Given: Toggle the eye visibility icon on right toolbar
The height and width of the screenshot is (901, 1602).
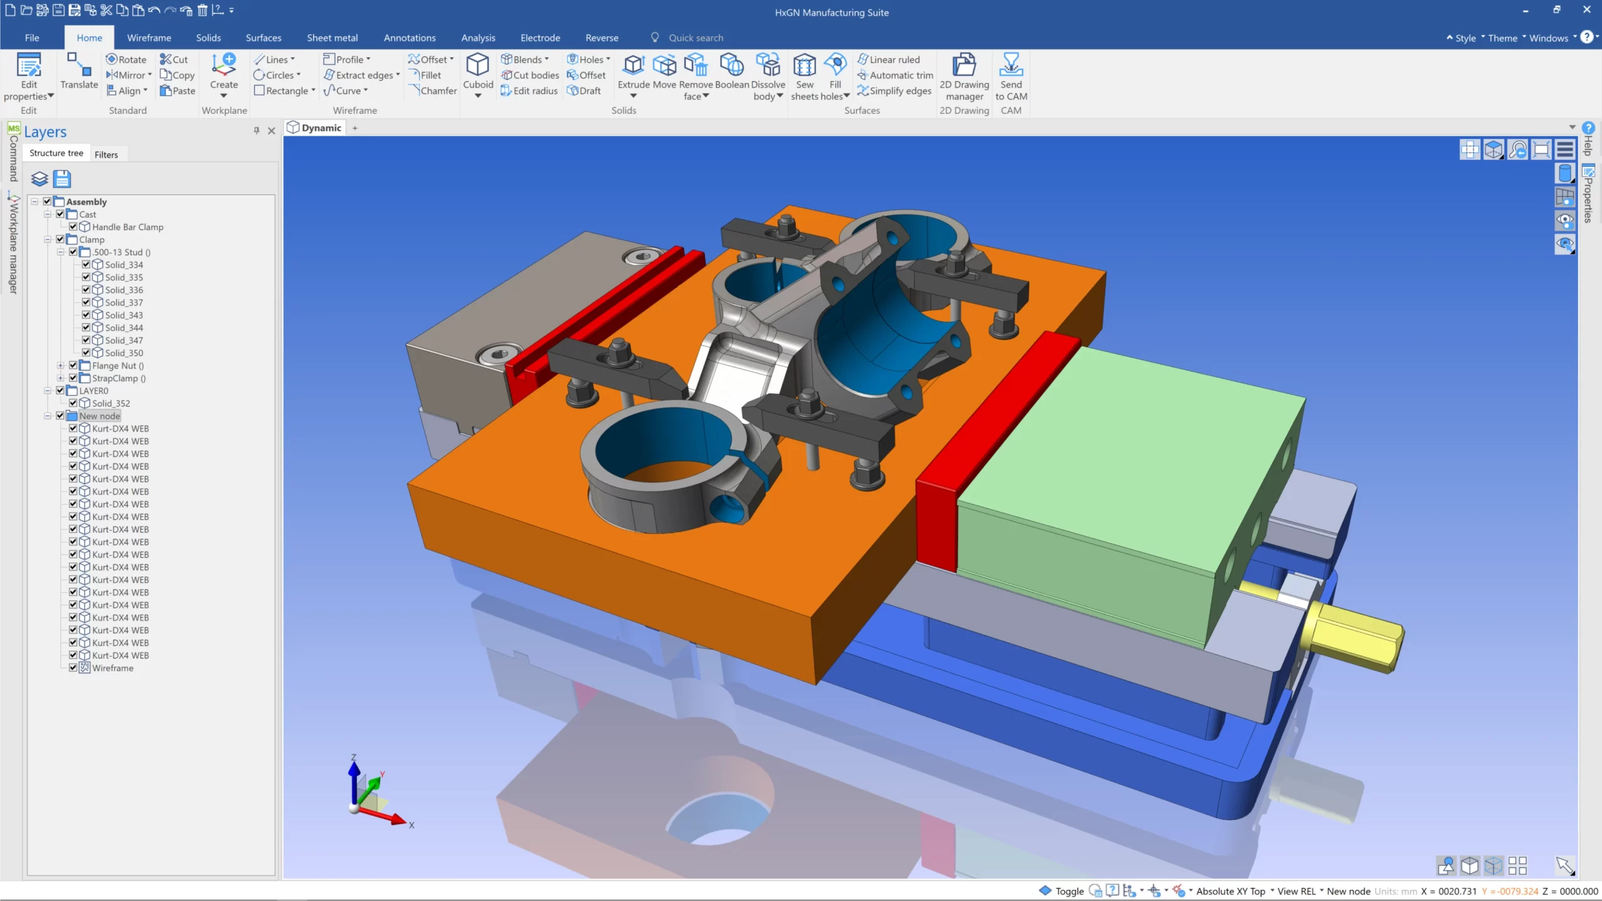Looking at the screenshot, I should click(x=1564, y=220).
